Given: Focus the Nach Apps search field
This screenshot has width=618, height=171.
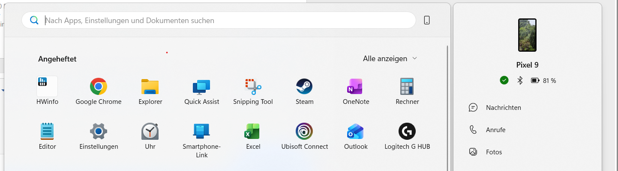Looking at the screenshot, I should [x=219, y=20].
